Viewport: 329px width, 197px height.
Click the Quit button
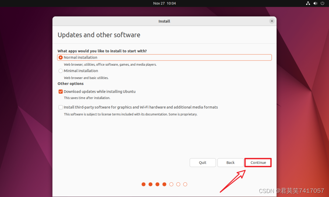click(x=203, y=163)
